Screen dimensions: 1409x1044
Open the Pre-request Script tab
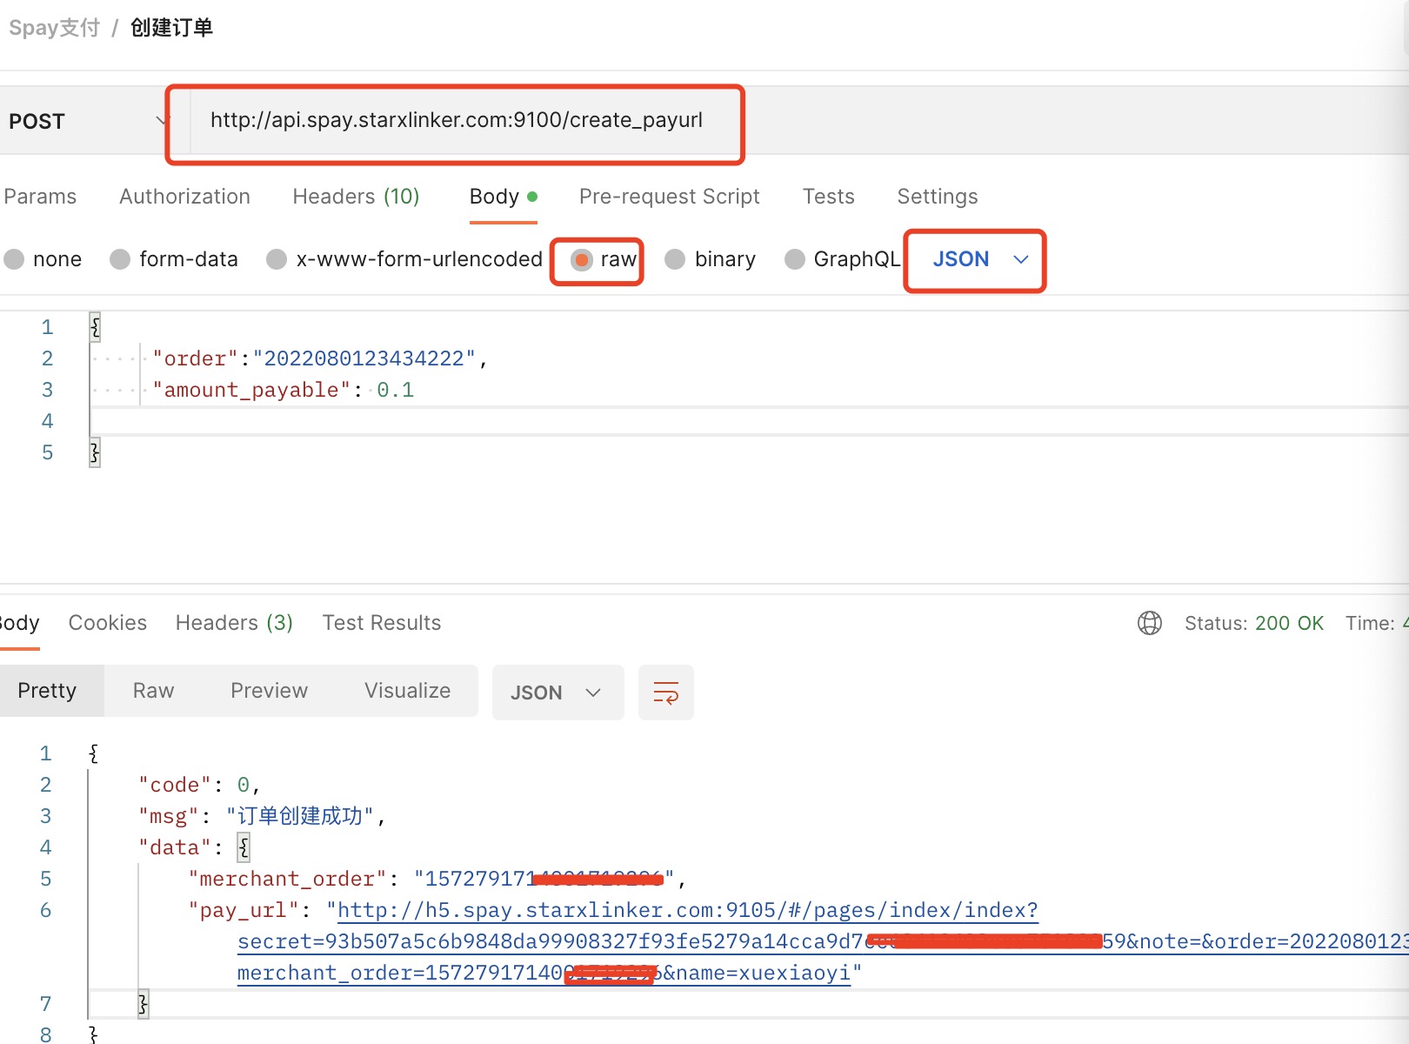point(669,197)
